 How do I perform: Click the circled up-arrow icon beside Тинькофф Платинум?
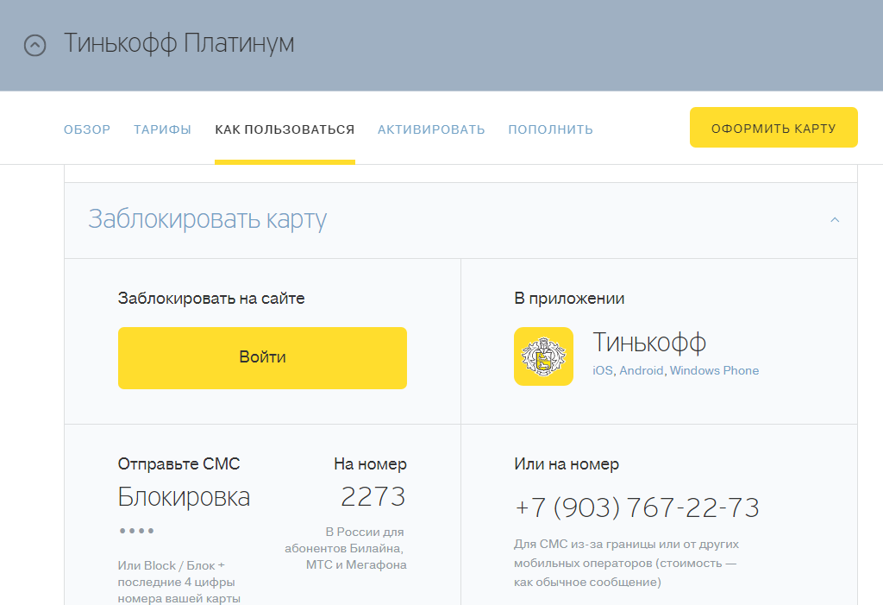(34, 45)
